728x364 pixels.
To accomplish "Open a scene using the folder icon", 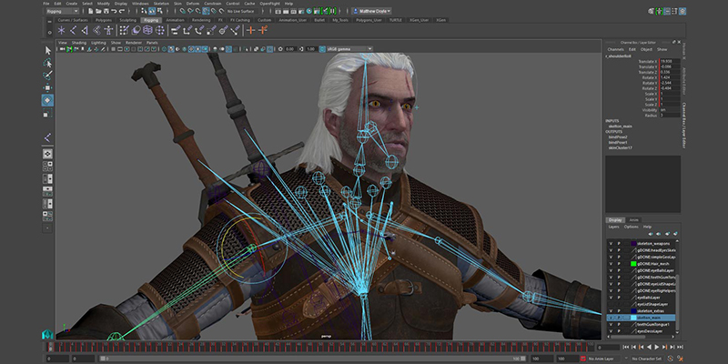I will click(x=98, y=11).
